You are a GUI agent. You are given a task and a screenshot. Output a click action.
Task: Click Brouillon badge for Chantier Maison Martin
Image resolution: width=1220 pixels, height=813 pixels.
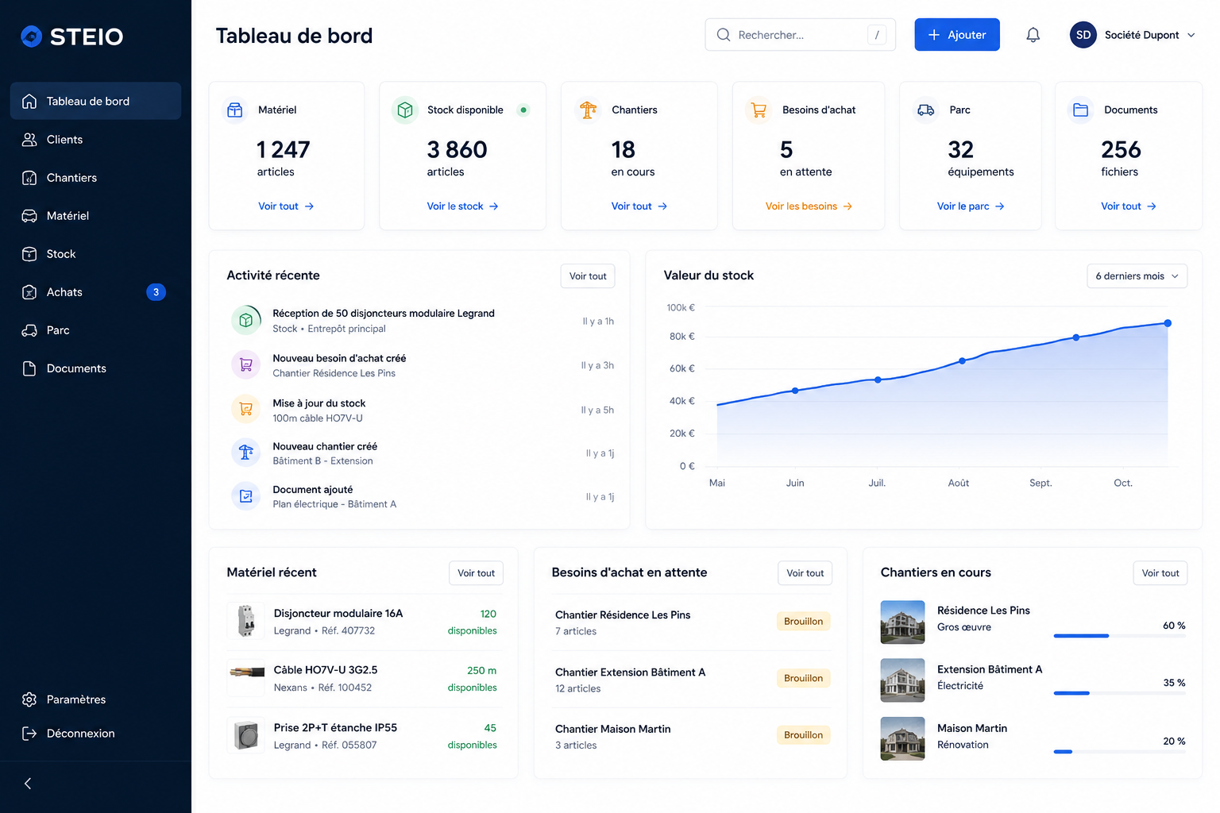(803, 735)
